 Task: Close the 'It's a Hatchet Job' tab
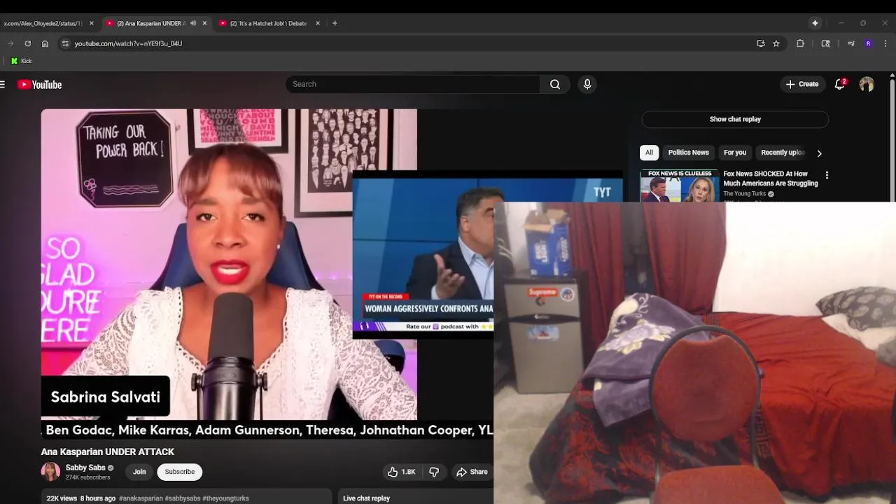pyautogui.click(x=318, y=23)
